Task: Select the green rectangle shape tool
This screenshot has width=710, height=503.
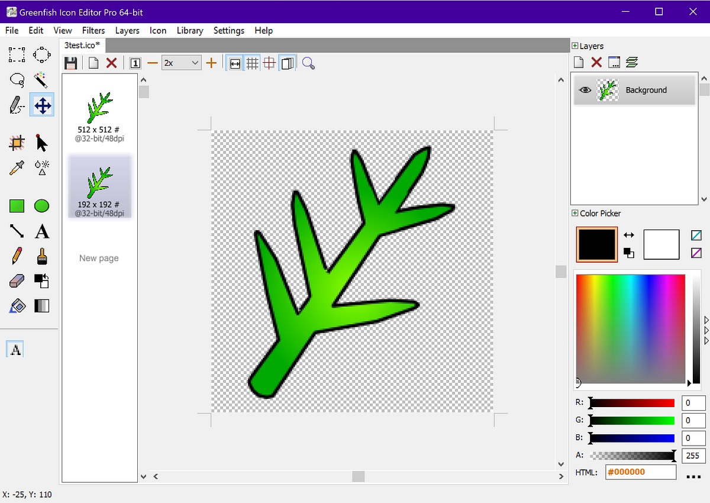Action: pos(17,206)
